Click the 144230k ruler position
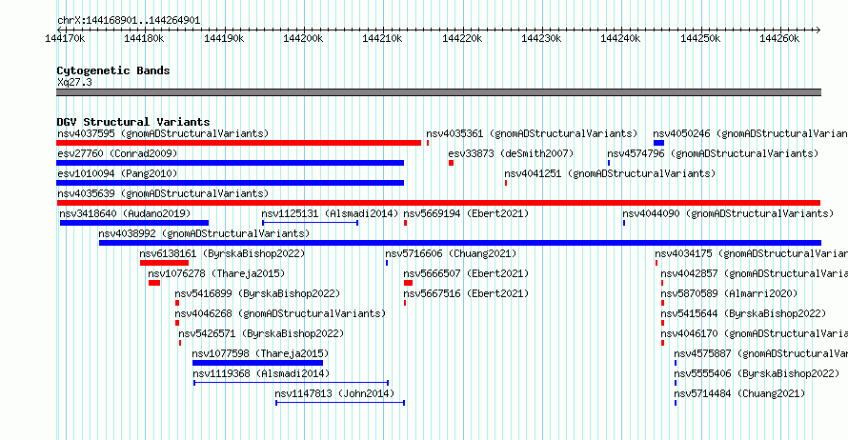Image resolution: width=848 pixels, height=440 pixels. (541, 38)
